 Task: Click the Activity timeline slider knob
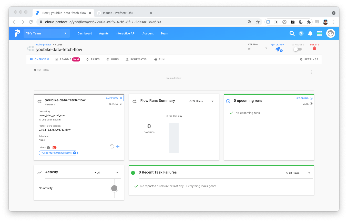114,188
